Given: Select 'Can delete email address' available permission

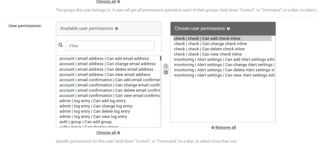Looking at the screenshot, I should pyautogui.click(x=106, y=69).
